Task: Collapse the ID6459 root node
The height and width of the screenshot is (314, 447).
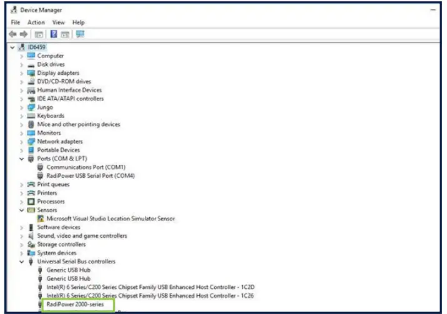Action: [12, 47]
